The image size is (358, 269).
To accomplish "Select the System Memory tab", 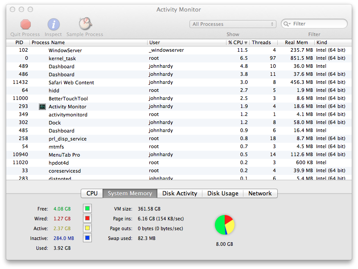I will [130, 193].
